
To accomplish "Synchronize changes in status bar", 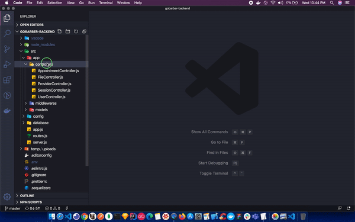I will (x=33, y=208).
